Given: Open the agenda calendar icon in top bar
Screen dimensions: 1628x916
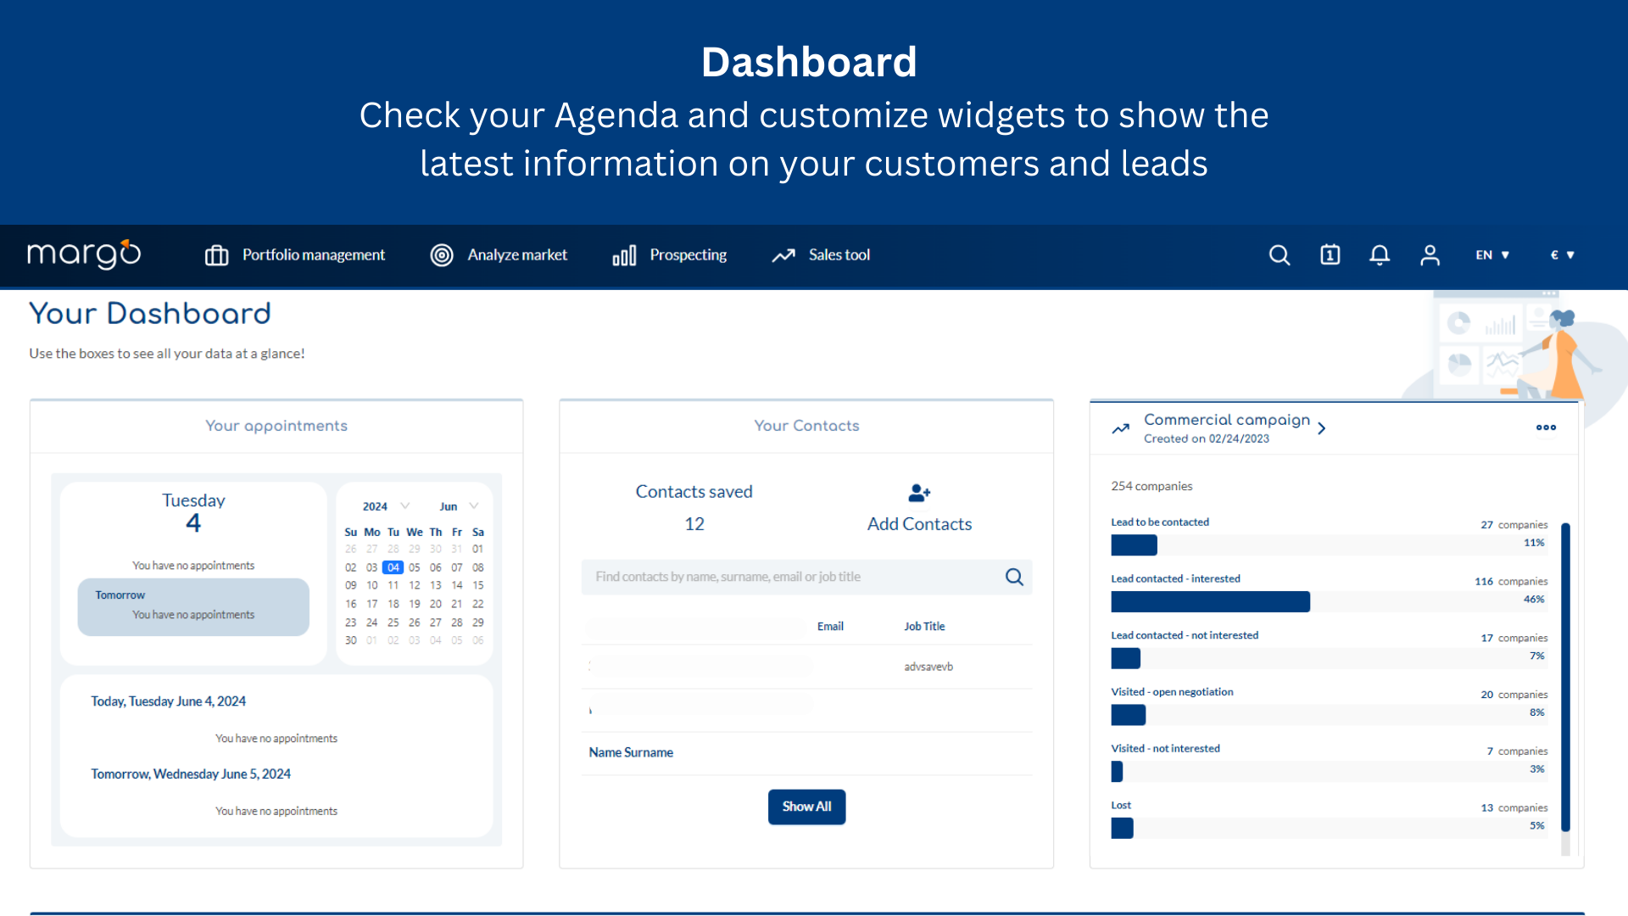Looking at the screenshot, I should point(1329,254).
